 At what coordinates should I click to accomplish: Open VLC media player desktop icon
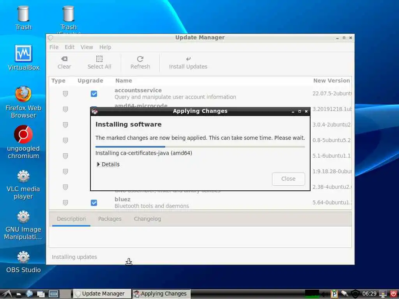pyautogui.click(x=23, y=185)
